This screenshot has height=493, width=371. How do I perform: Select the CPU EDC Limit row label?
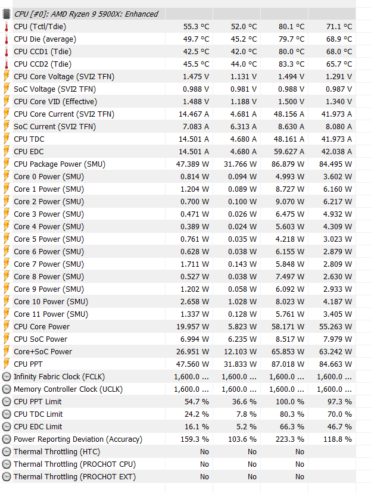(x=38, y=427)
